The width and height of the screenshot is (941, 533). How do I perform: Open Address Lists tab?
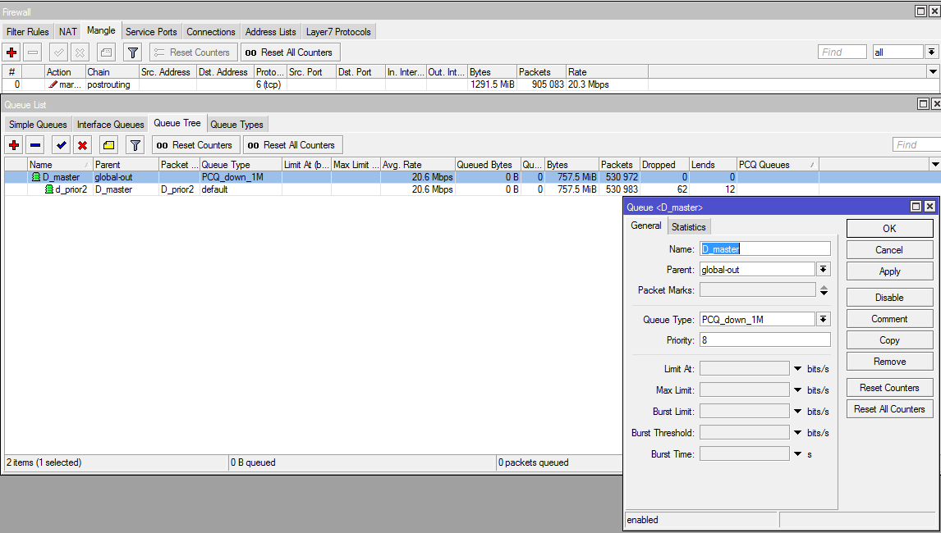click(271, 32)
